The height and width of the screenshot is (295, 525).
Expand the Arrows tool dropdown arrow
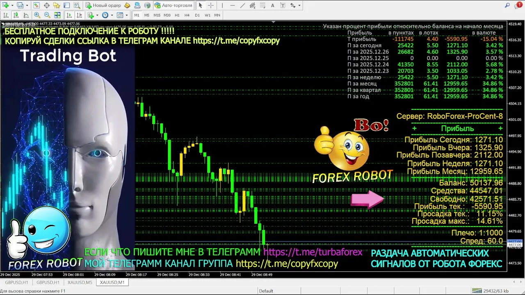299,5
